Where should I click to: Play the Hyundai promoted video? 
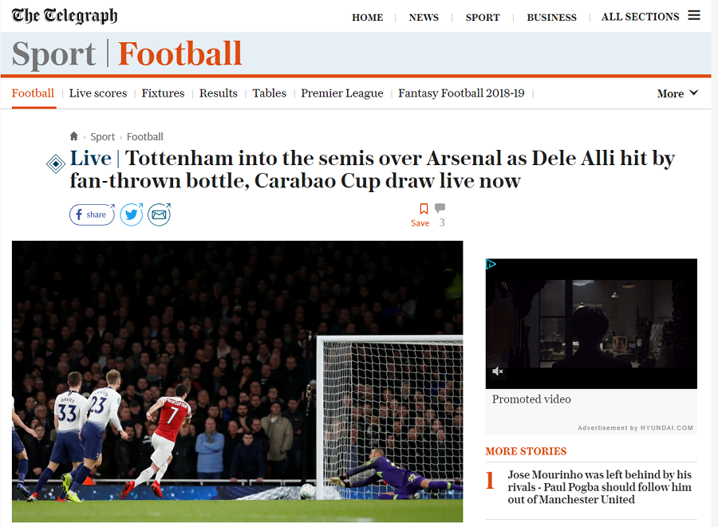(x=591, y=324)
